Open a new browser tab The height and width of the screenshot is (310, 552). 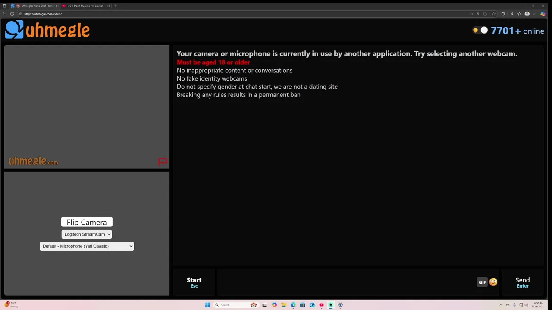click(116, 6)
